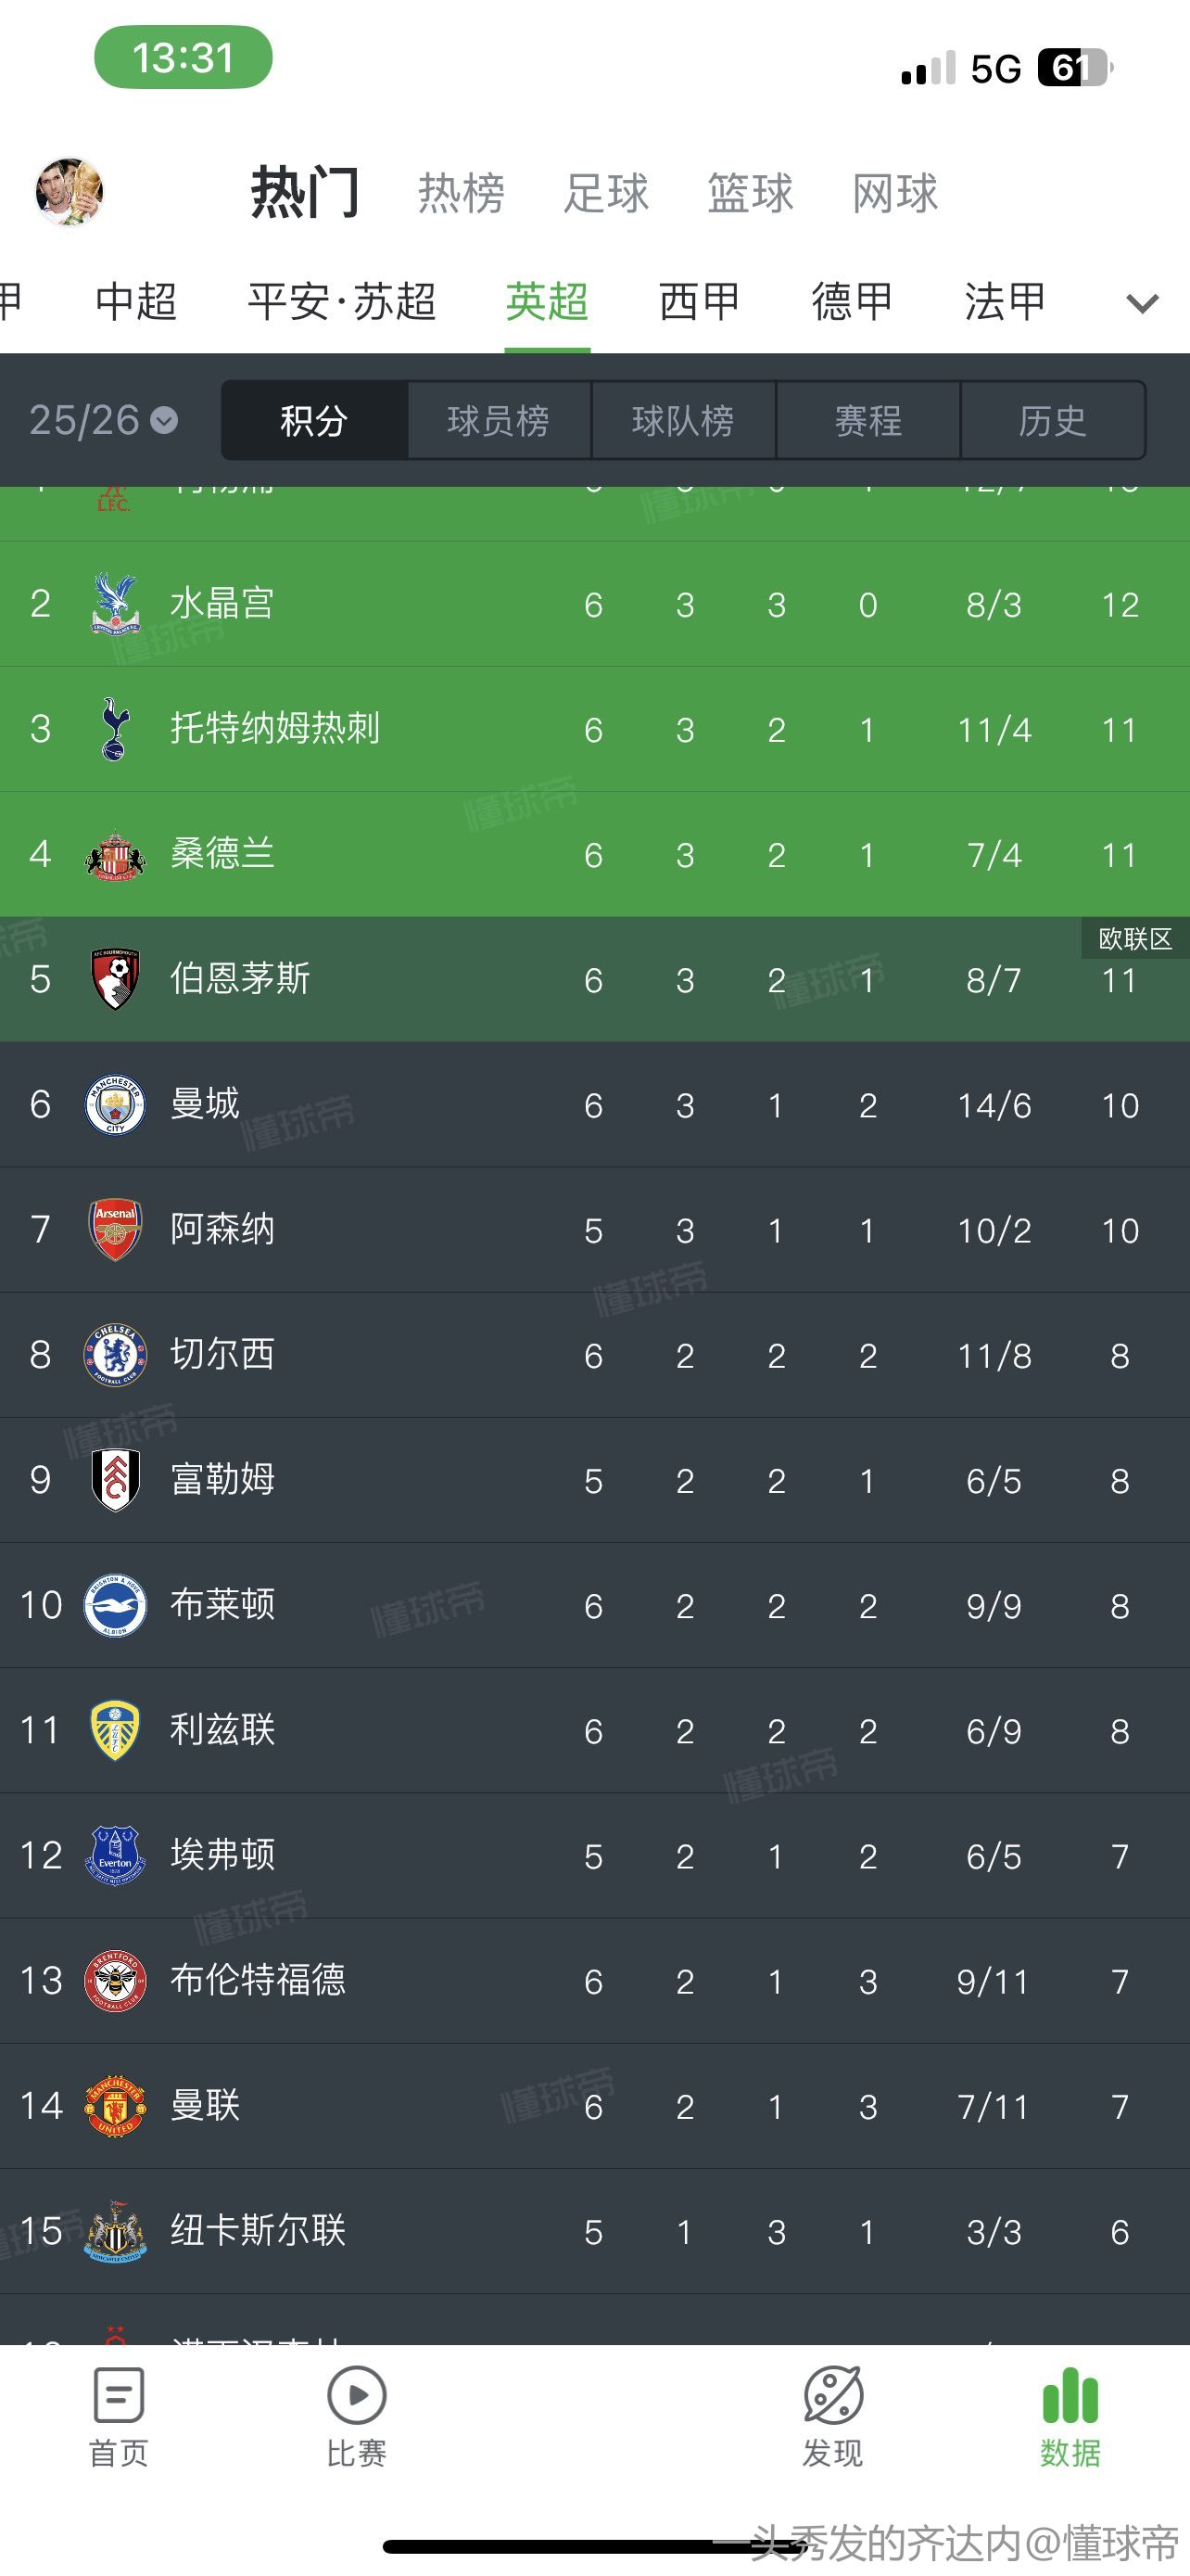
Task: Tap the Arsenal club badge
Action: (x=115, y=1230)
